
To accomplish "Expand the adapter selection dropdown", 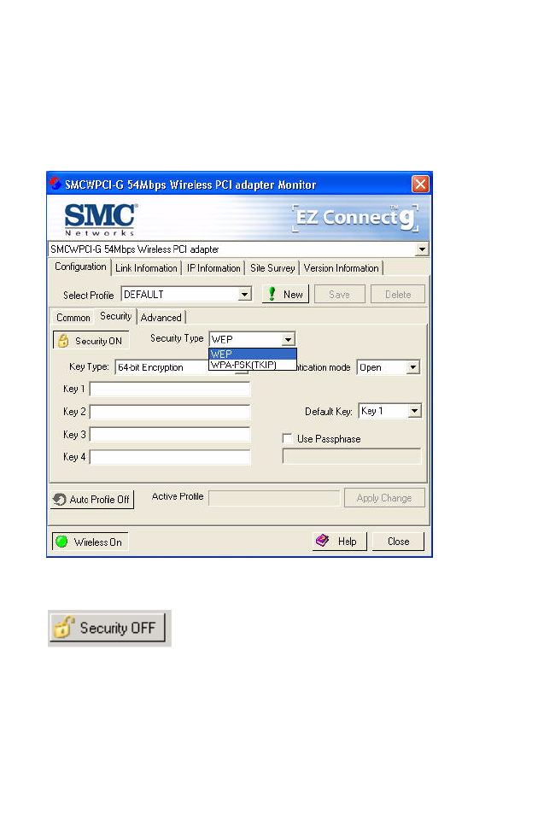I will [x=422, y=249].
